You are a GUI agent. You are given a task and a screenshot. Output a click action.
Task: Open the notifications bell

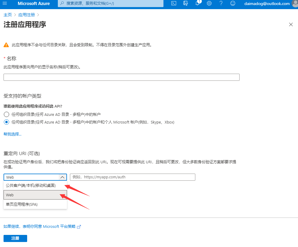point(198,3)
